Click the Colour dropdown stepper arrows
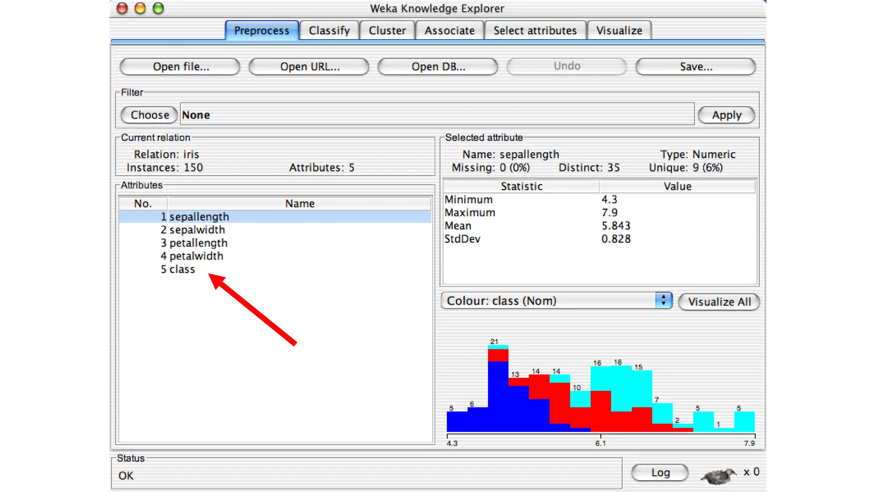This screenshot has width=876, height=492. pos(663,300)
